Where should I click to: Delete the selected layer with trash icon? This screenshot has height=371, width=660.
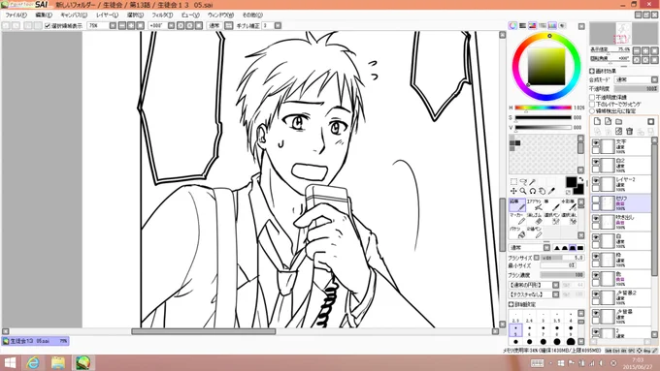(x=630, y=132)
